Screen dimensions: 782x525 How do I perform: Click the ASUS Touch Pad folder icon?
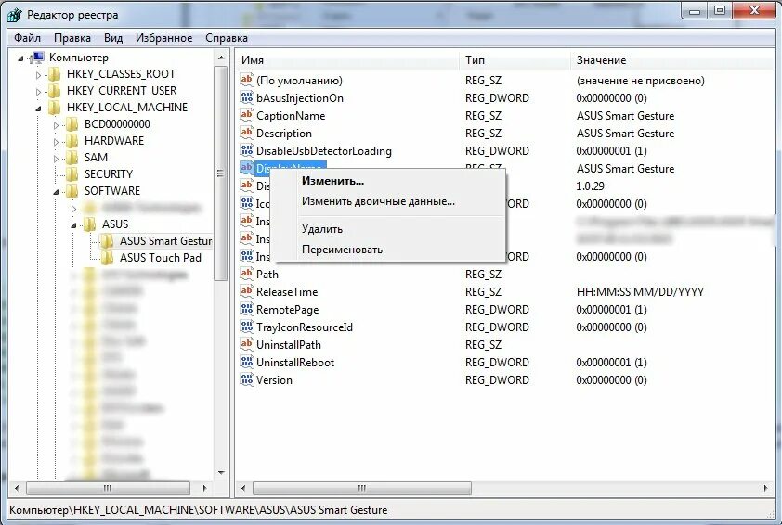click(x=107, y=258)
